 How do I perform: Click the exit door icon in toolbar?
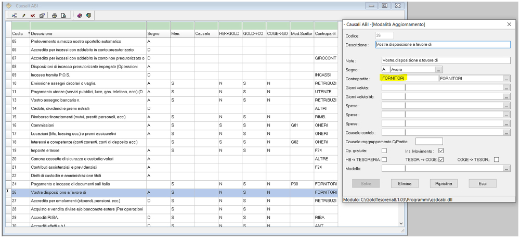pos(88,16)
